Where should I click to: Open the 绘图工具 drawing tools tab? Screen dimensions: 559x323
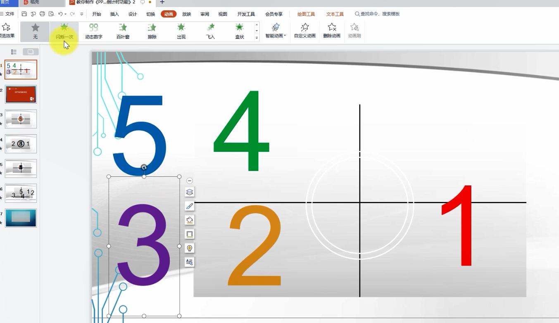pyautogui.click(x=306, y=14)
